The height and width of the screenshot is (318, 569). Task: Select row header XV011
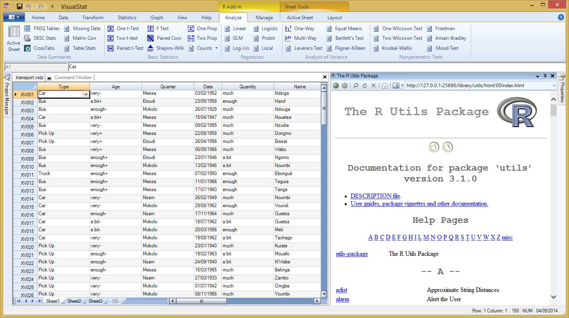point(25,175)
